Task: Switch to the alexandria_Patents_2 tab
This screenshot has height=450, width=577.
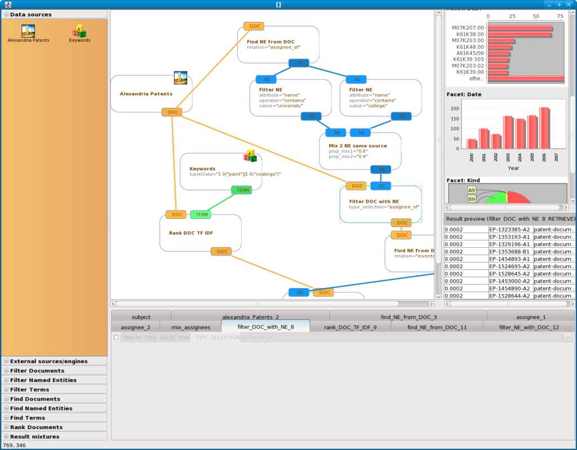Action: pyautogui.click(x=250, y=317)
